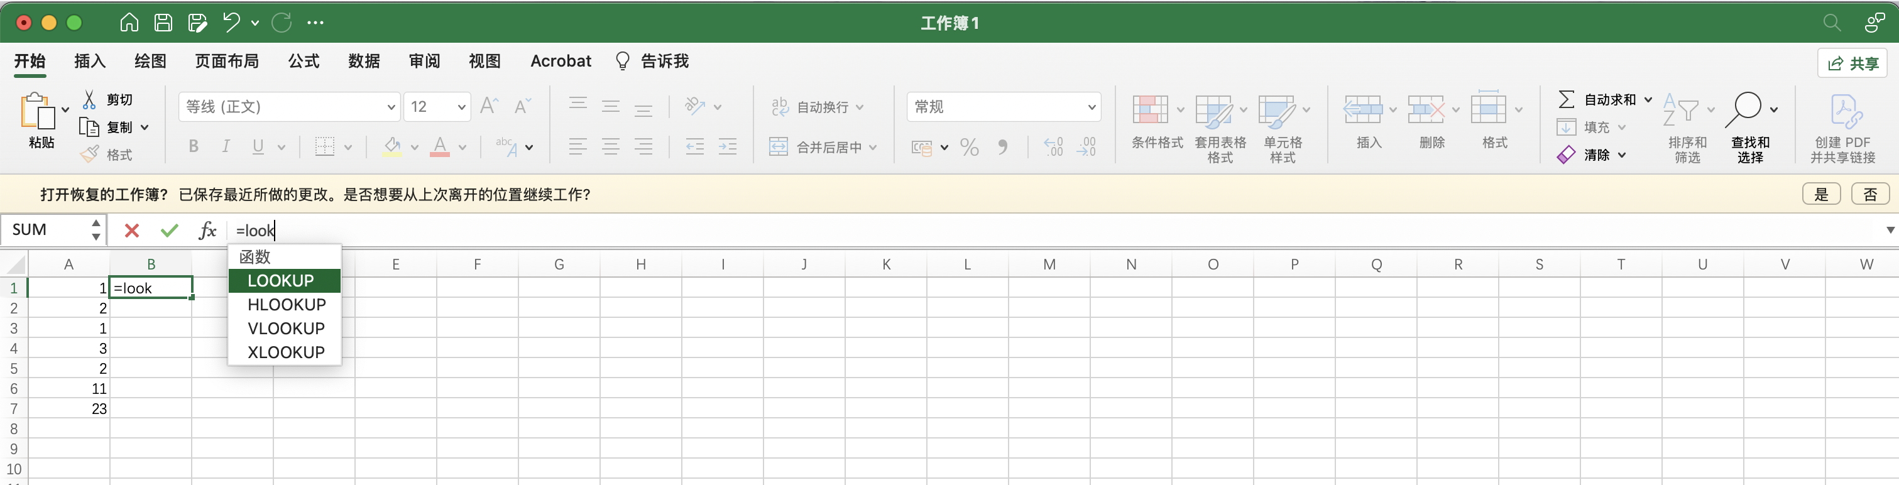
Task: Toggle italic formatting
Action: tap(226, 146)
